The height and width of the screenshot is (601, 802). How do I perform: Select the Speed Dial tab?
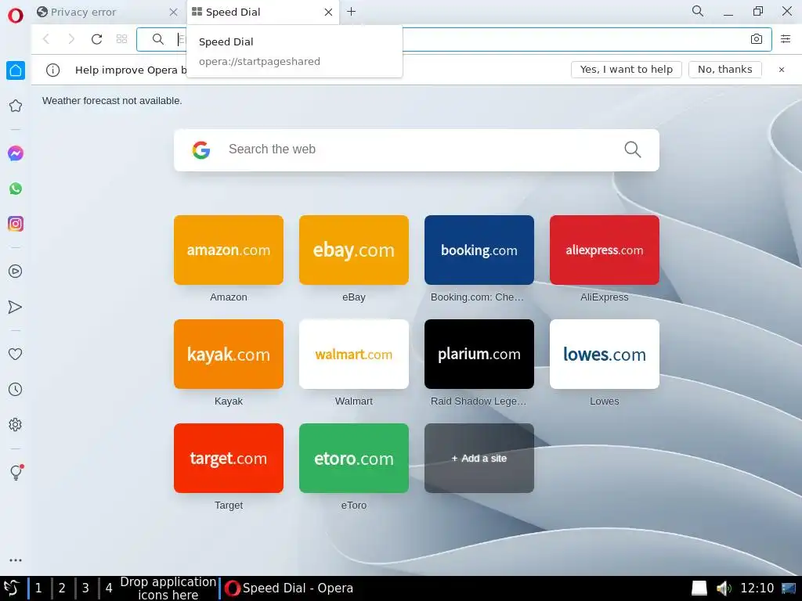264,12
